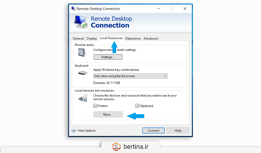Screen dimensions: 261x153
Task: Switch to the Display tab
Action: [x=92, y=38]
